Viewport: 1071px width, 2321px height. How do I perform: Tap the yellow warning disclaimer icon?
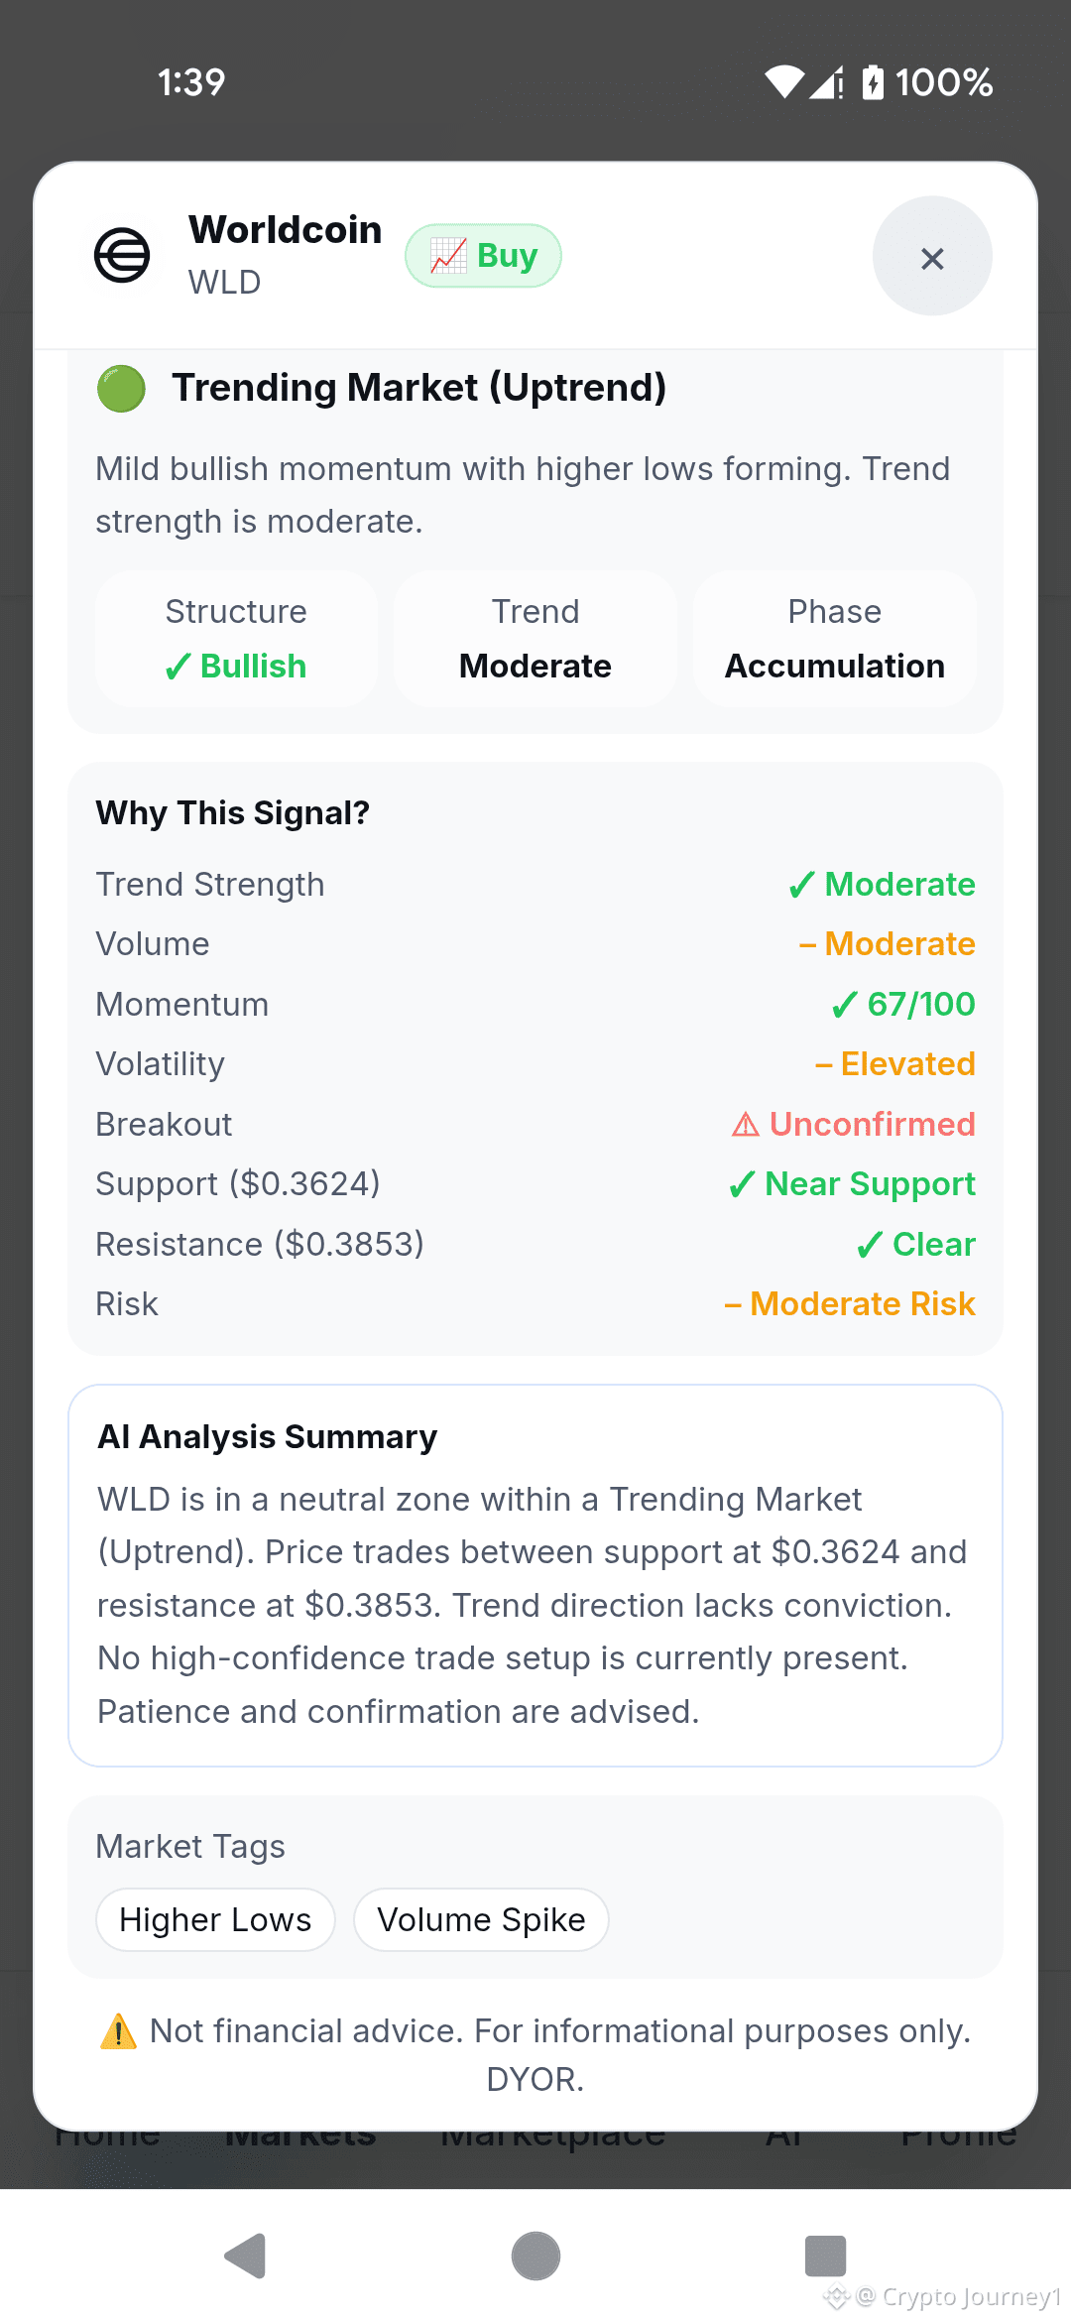pos(119,2030)
